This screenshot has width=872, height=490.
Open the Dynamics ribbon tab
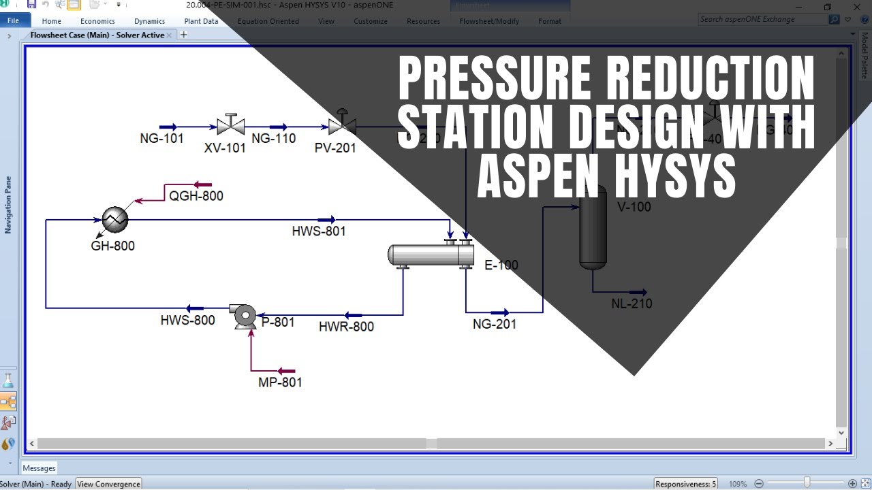pyautogui.click(x=149, y=21)
